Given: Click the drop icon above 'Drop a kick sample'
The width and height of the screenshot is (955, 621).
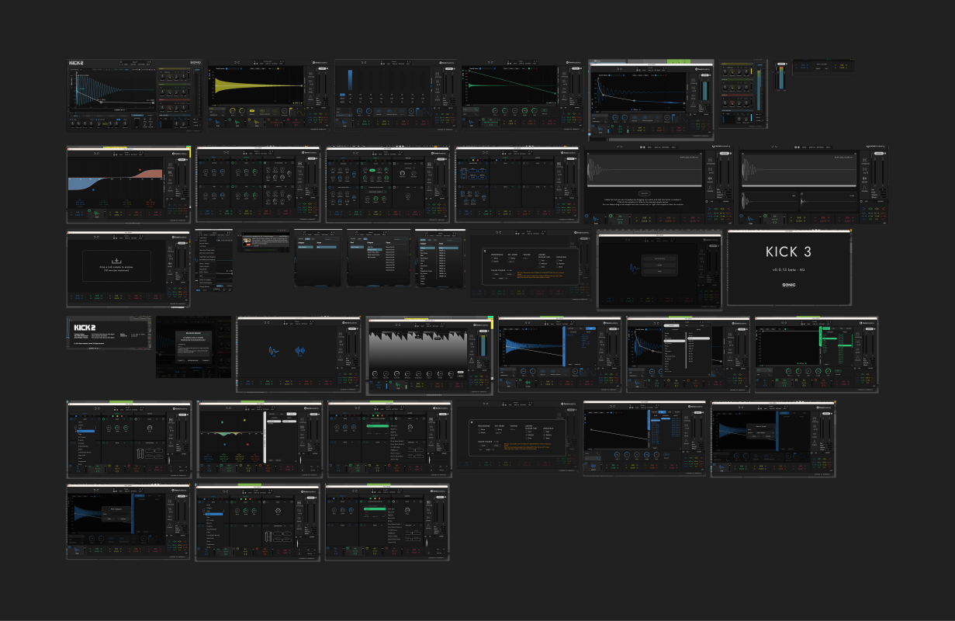Looking at the screenshot, I should 118,260.
